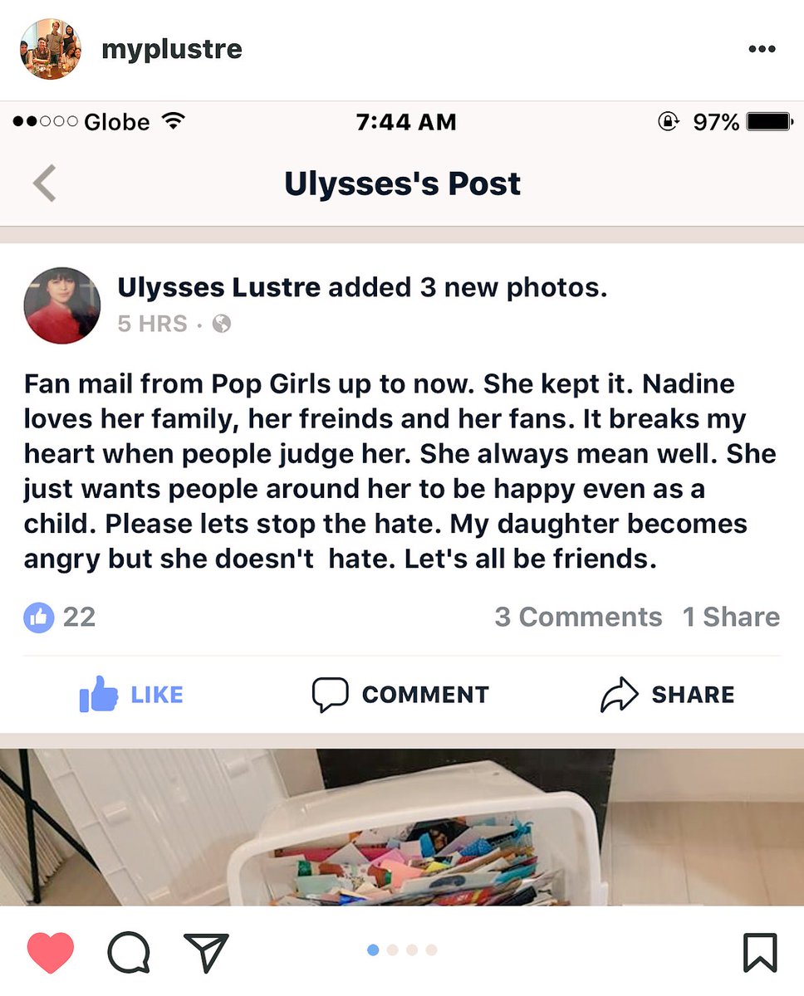This screenshot has width=804, height=996.
Task: Tap the SHARE arrow button
Action: tap(668, 694)
